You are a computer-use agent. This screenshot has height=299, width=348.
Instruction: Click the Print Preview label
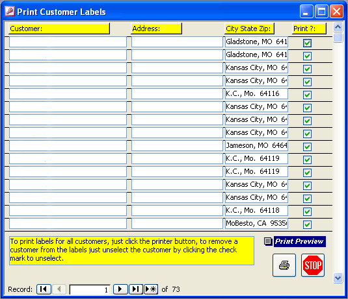pyautogui.click(x=300, y=241)
